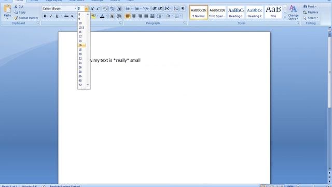Launch the Paragraph dialog box
This screenshot has width=332, height=187.
tap(185, 23)
